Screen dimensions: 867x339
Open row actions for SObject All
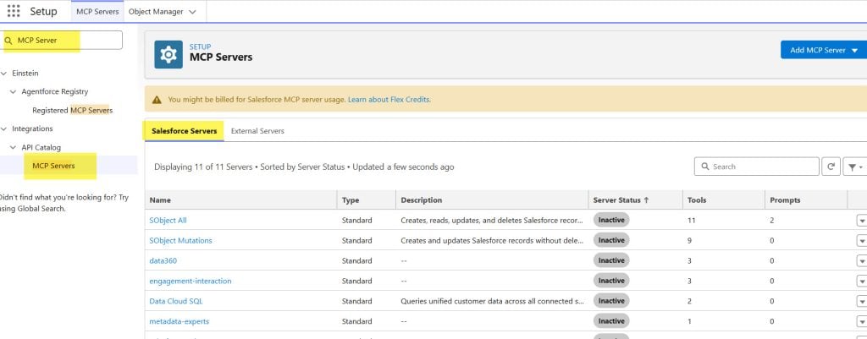pyautogui.click(x=861, y=221)
